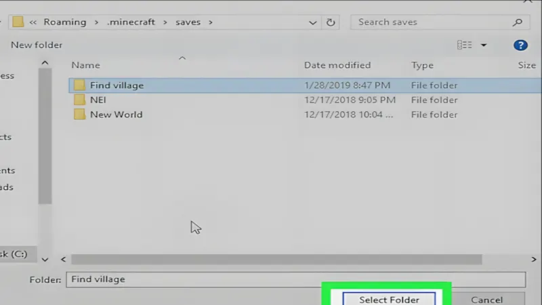Screen dimensions: 542x305
Task: Click the horizontal scrollbar right arrow
Action: [534, 260]
